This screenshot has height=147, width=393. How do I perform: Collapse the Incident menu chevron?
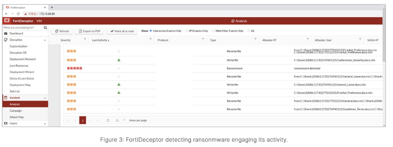(45, 98)
